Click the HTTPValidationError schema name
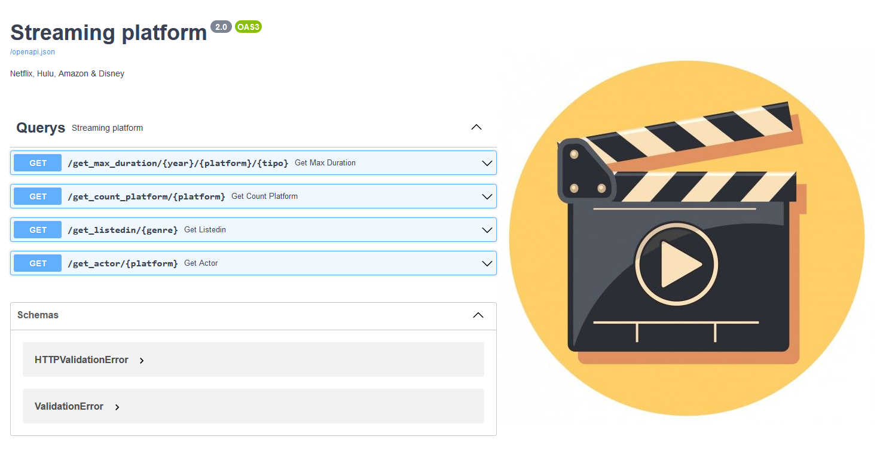This screenshot has height=467, width=880. [x=81, y=360]
